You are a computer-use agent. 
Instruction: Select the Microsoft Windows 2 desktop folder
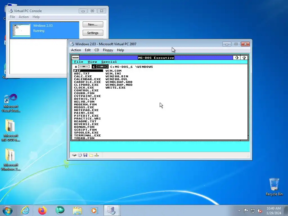tap(10, 159)
